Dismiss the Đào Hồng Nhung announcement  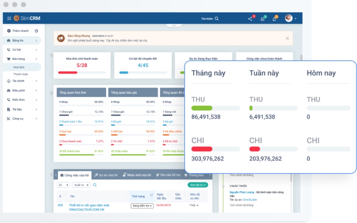(287, 38)
